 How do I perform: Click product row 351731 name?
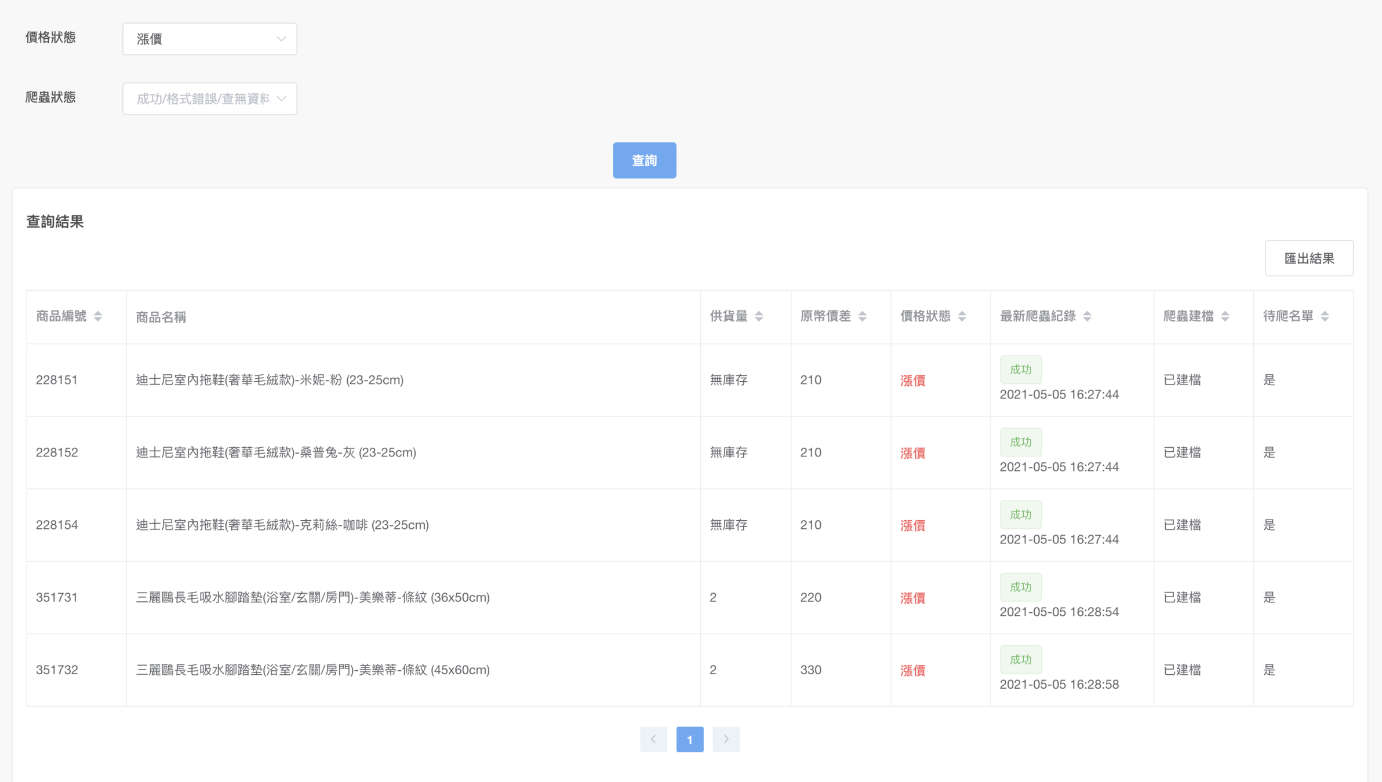tap(312, 597)
